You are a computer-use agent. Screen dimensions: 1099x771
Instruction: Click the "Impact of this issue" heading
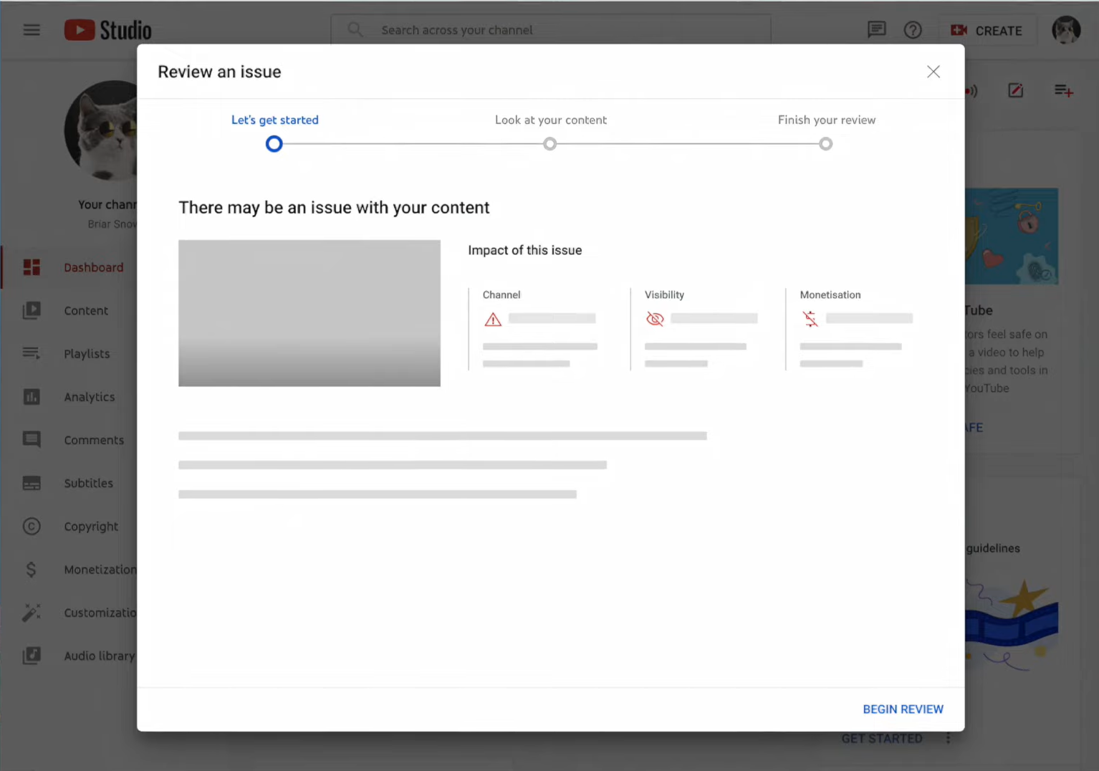[524, 250]
